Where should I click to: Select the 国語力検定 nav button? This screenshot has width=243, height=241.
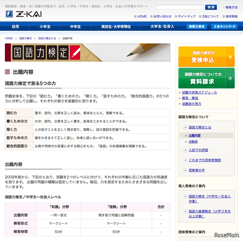coord(197,26)
